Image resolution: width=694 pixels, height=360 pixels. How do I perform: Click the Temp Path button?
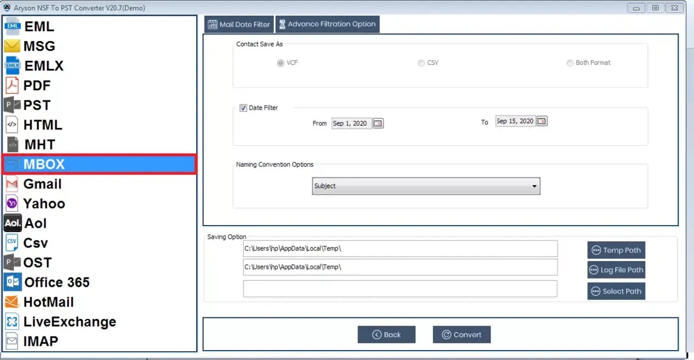pyautogui.click(x=616, y=250)
